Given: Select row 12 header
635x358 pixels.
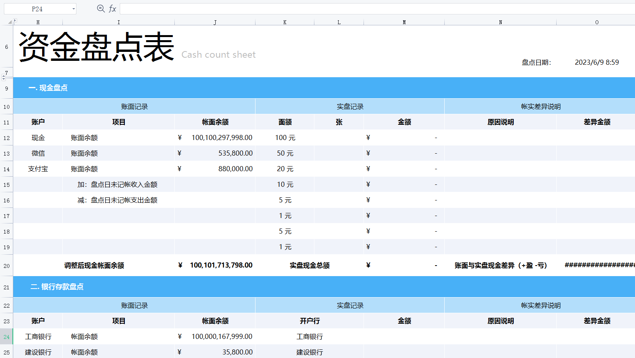Looking at the screenshot, I should 7,138.
